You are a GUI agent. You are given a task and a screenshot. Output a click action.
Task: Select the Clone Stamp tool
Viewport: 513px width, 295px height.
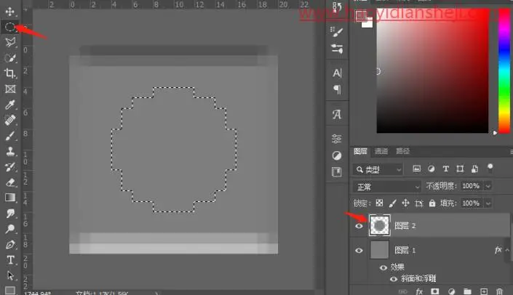coord(10,151)
